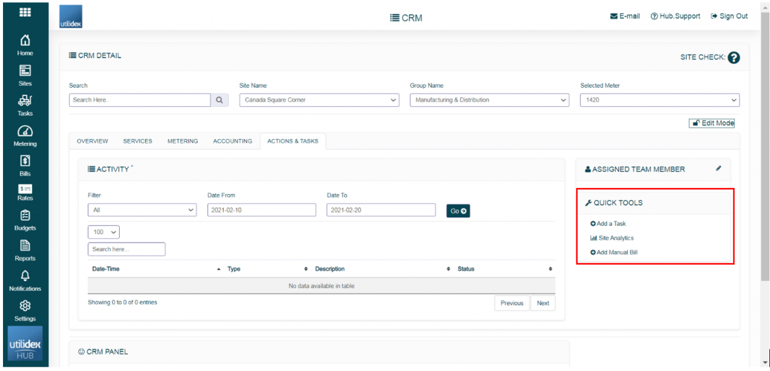Open Sites from the sidebar

[25, 75]
